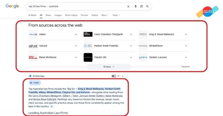Click the Corrs Chambers Westgarth logo
Screen dimensions: 223x116
(x=88, y=34)
